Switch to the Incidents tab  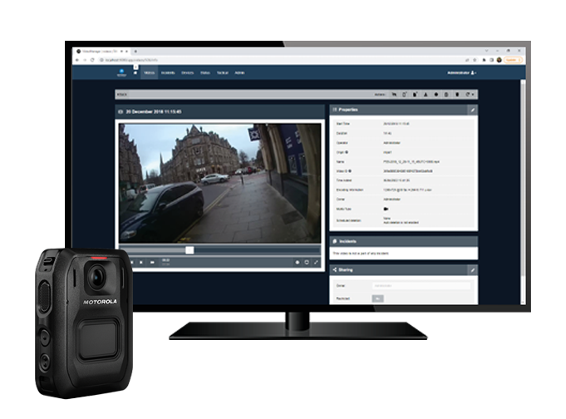coord(169,73)
